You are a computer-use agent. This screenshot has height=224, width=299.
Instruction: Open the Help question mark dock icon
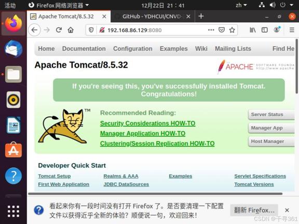pos(13,176)
